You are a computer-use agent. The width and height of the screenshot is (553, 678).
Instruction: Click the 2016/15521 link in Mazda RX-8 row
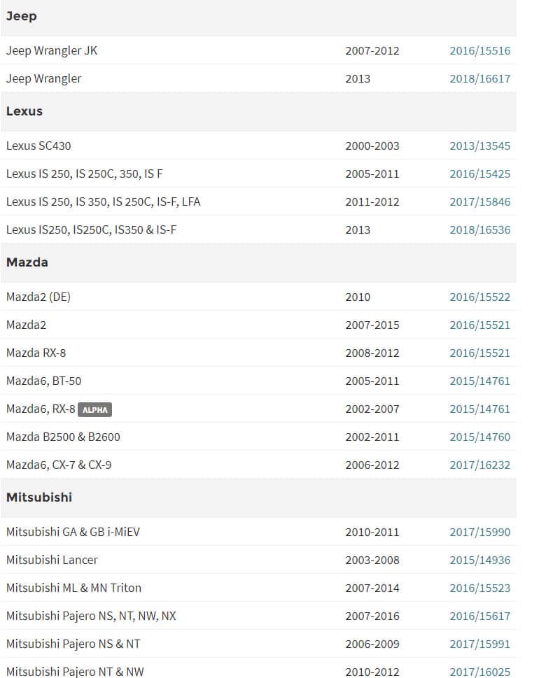479,353
